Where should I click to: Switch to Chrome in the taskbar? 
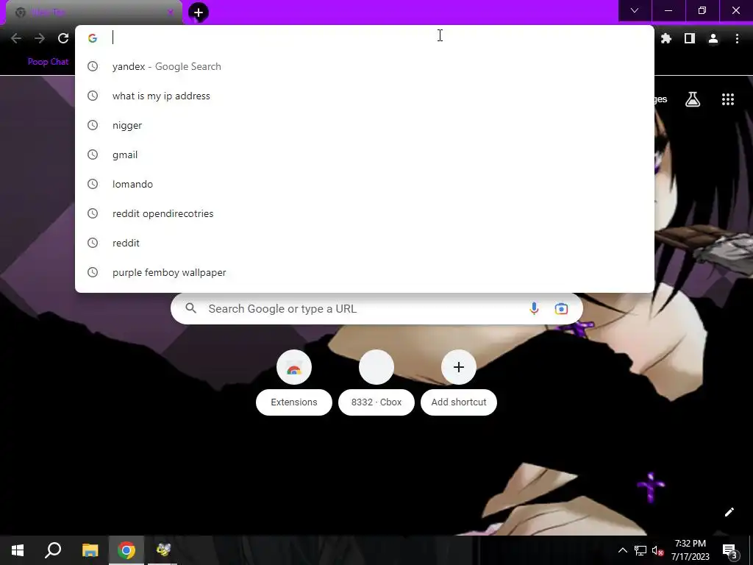(126, 550)
